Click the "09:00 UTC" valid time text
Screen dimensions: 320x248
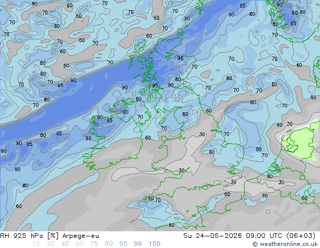265,236
